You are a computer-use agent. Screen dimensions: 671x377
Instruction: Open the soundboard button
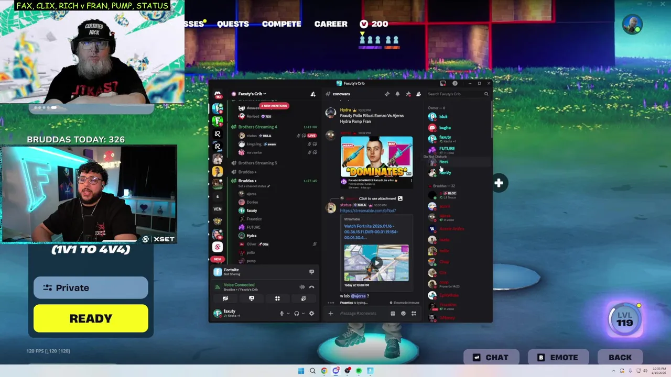304,298
